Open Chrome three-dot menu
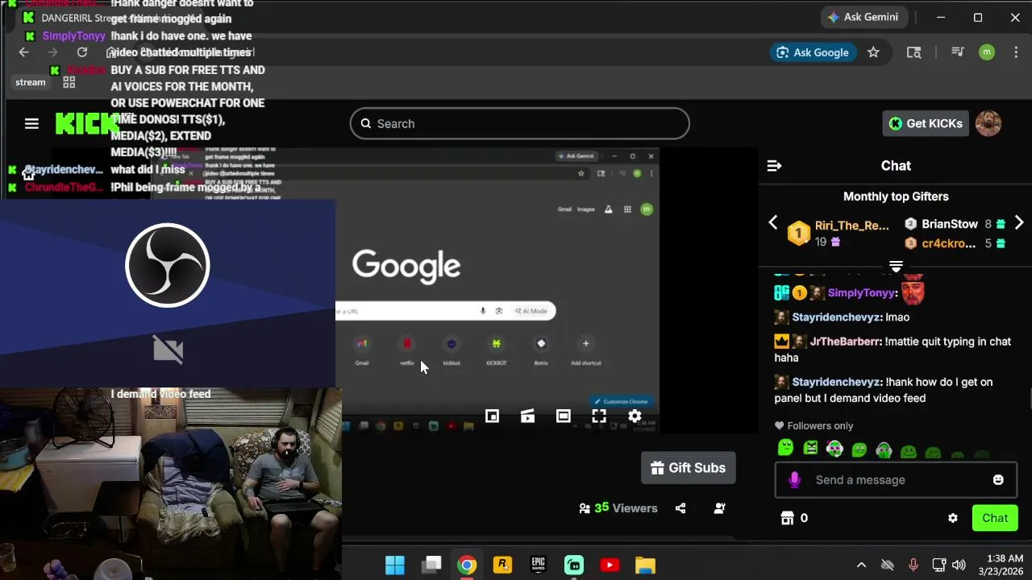The width and height of the screenshot is (1032, 580). click(x=1014, y=52)
